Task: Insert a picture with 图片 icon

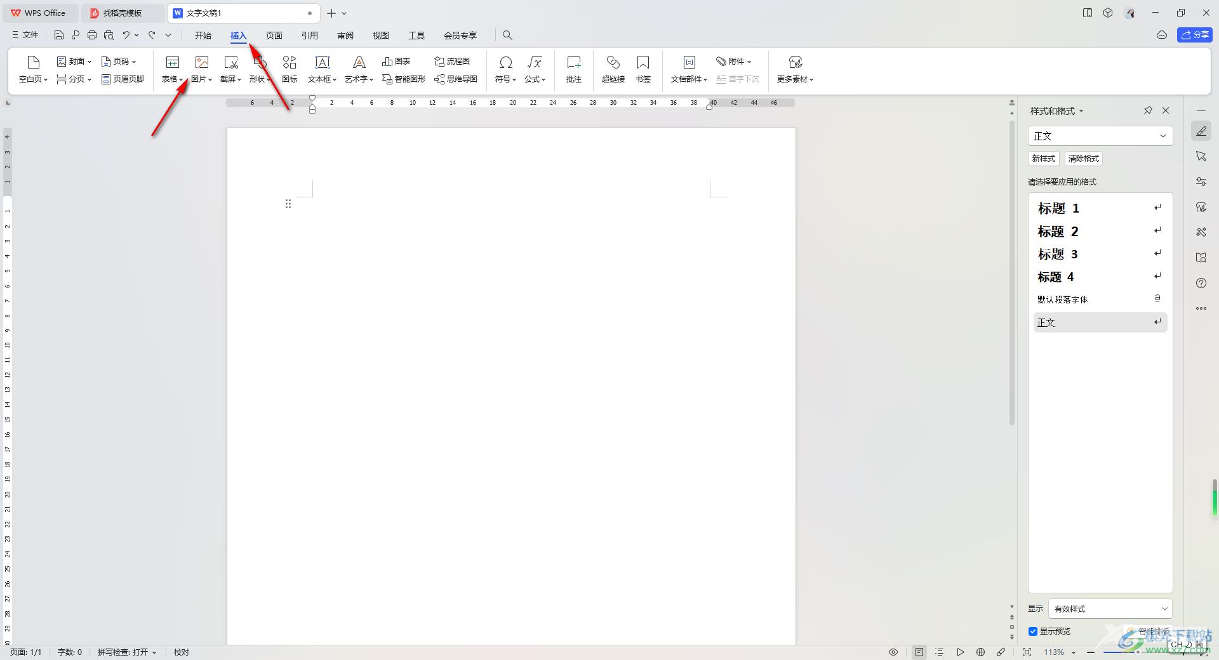Action: click(201, 69)
